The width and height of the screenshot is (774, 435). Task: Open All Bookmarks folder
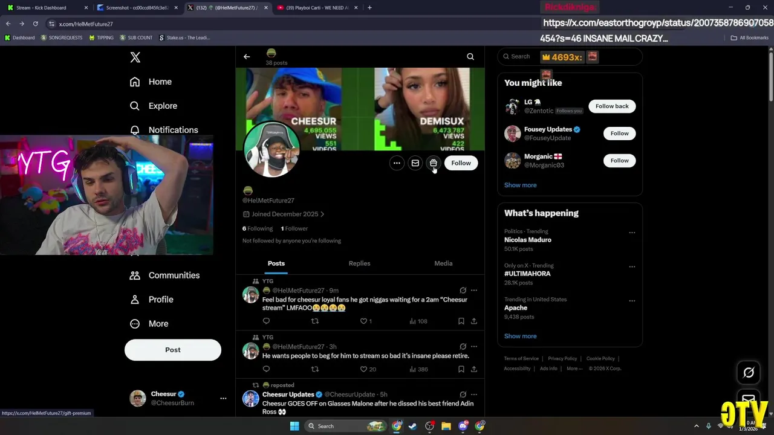pyautogui.click(x=750, y=38)
